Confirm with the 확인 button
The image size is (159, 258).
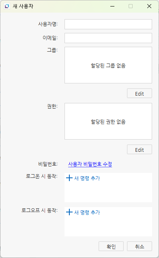(111, 246)
